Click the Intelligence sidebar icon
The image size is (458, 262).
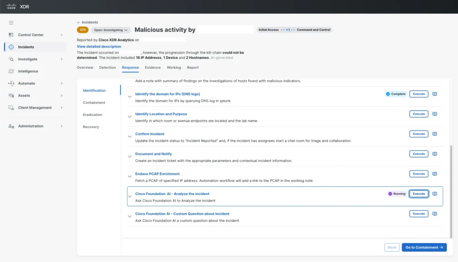click(x=11, y=71)
